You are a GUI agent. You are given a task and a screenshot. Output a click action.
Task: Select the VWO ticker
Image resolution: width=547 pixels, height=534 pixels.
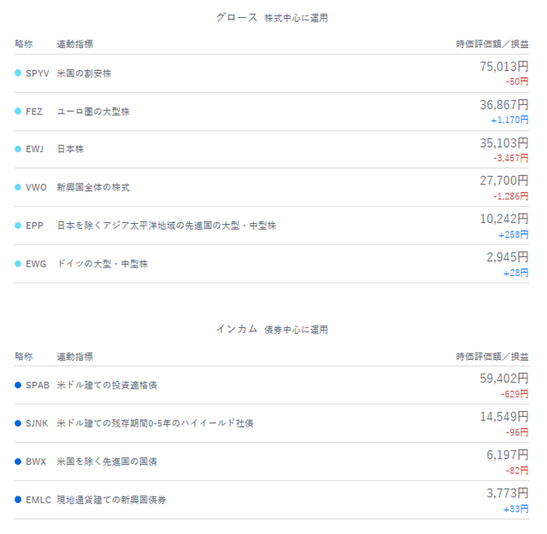coord(36,187)
